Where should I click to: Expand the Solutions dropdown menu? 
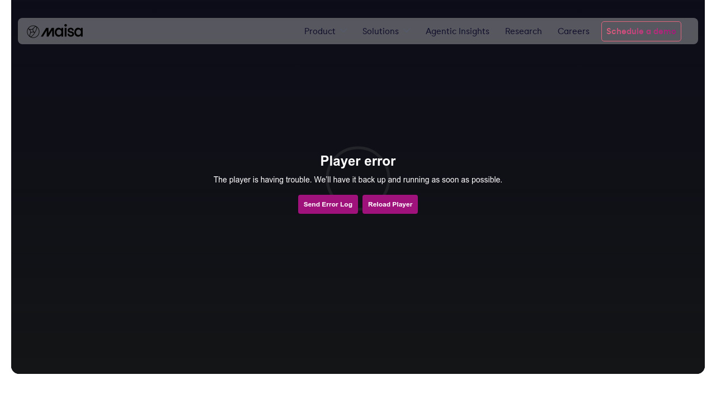tap(381, 31)
